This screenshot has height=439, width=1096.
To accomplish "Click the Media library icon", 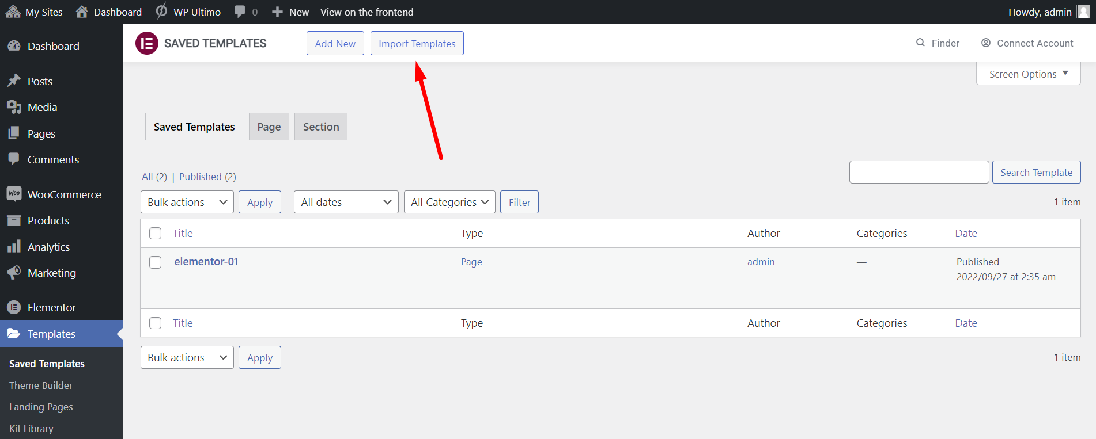I will coord(14,107).
